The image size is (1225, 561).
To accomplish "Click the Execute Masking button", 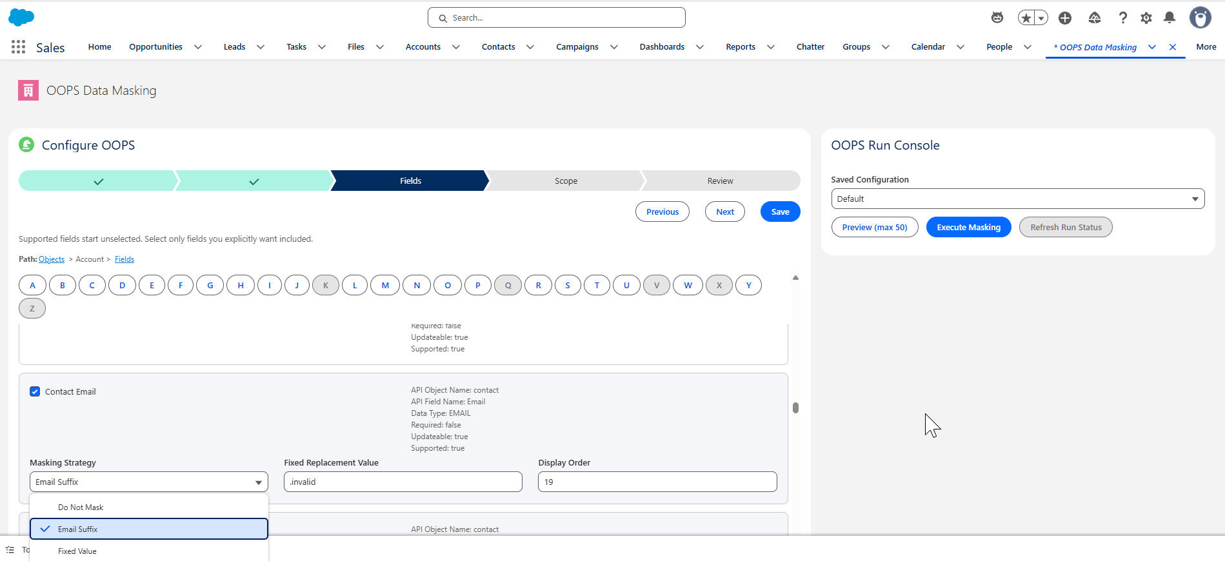I will pos(968,227).
